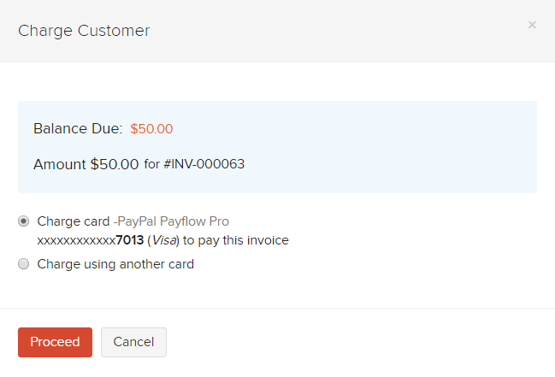555x377 pixels.
Task: Close the Charge Customer dialog
Action: [x=532, y=25]
